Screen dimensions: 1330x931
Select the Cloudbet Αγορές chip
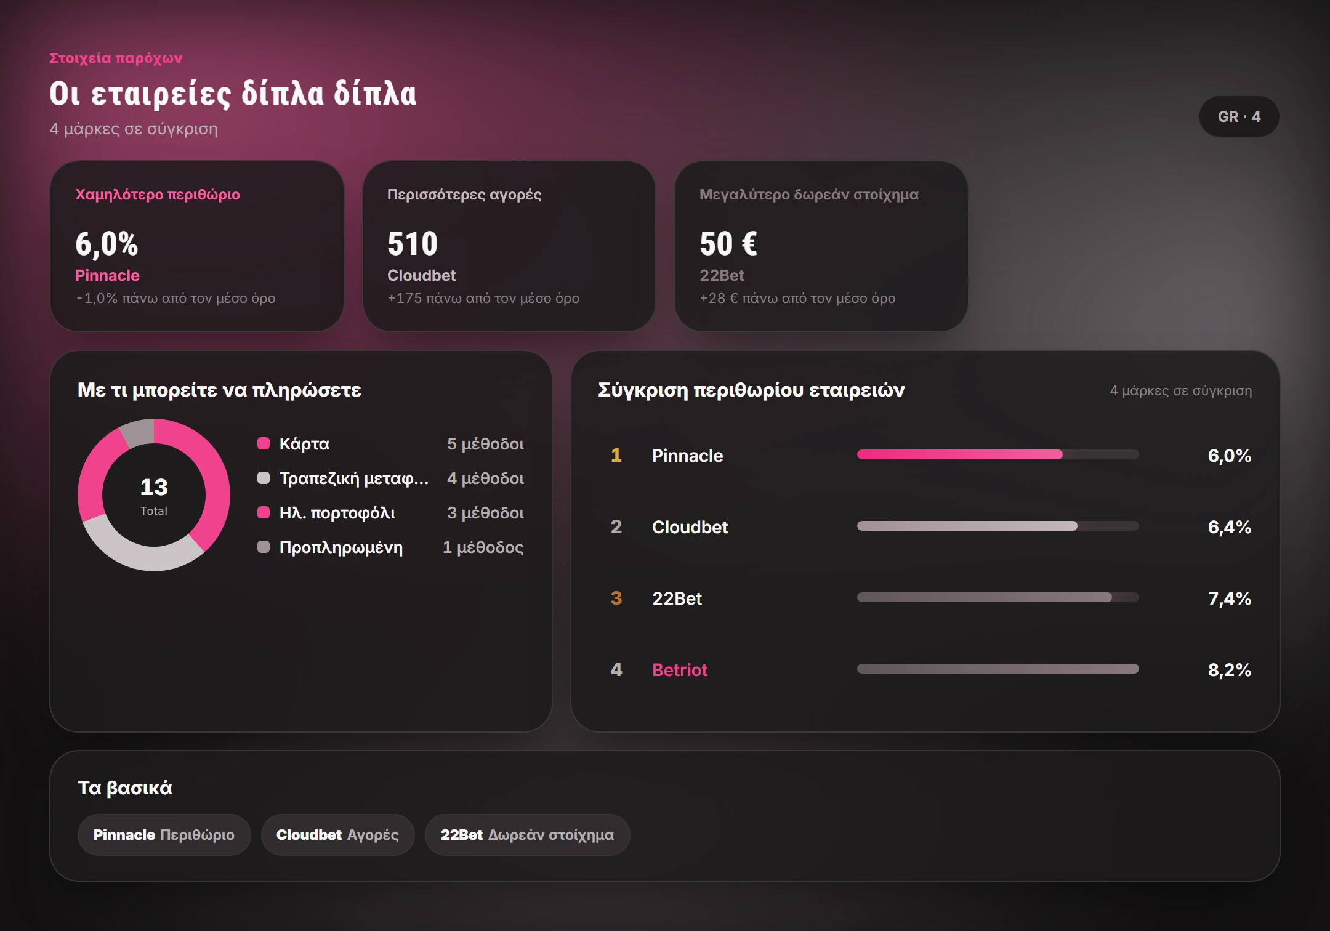coord(337,835)
